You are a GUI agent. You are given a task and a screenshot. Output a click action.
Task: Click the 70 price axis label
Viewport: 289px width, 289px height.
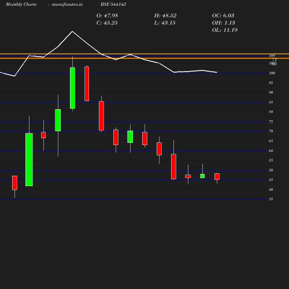pyautogui.click(x=271, y=131)
